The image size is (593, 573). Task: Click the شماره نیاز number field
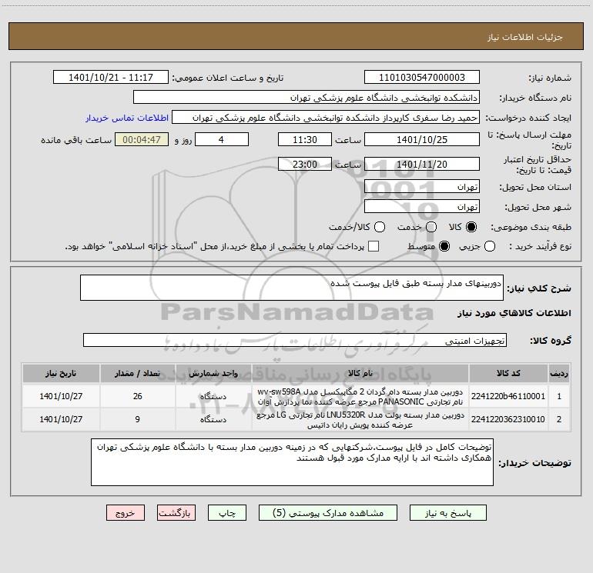click(x=422, y=78)
